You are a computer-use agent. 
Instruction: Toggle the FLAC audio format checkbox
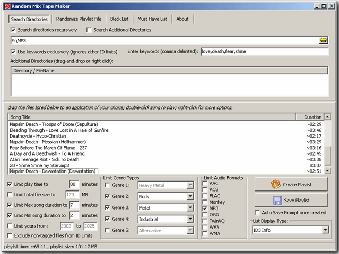[205, 195]
